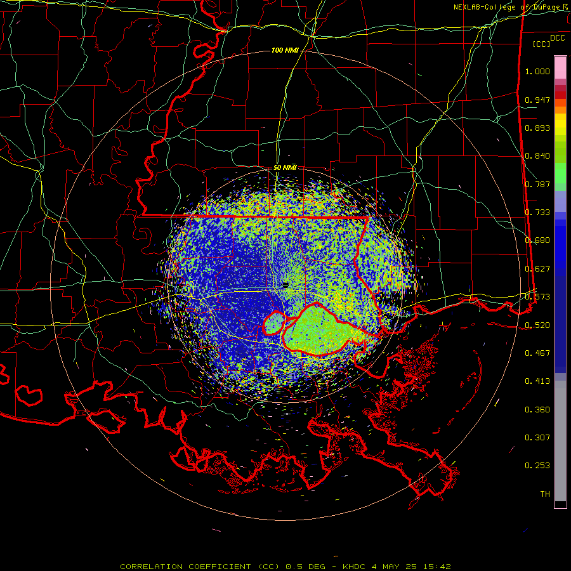Screen dimensions: 571x571
Task: Click the 0.947 scale value
Action: coord(537,100)
